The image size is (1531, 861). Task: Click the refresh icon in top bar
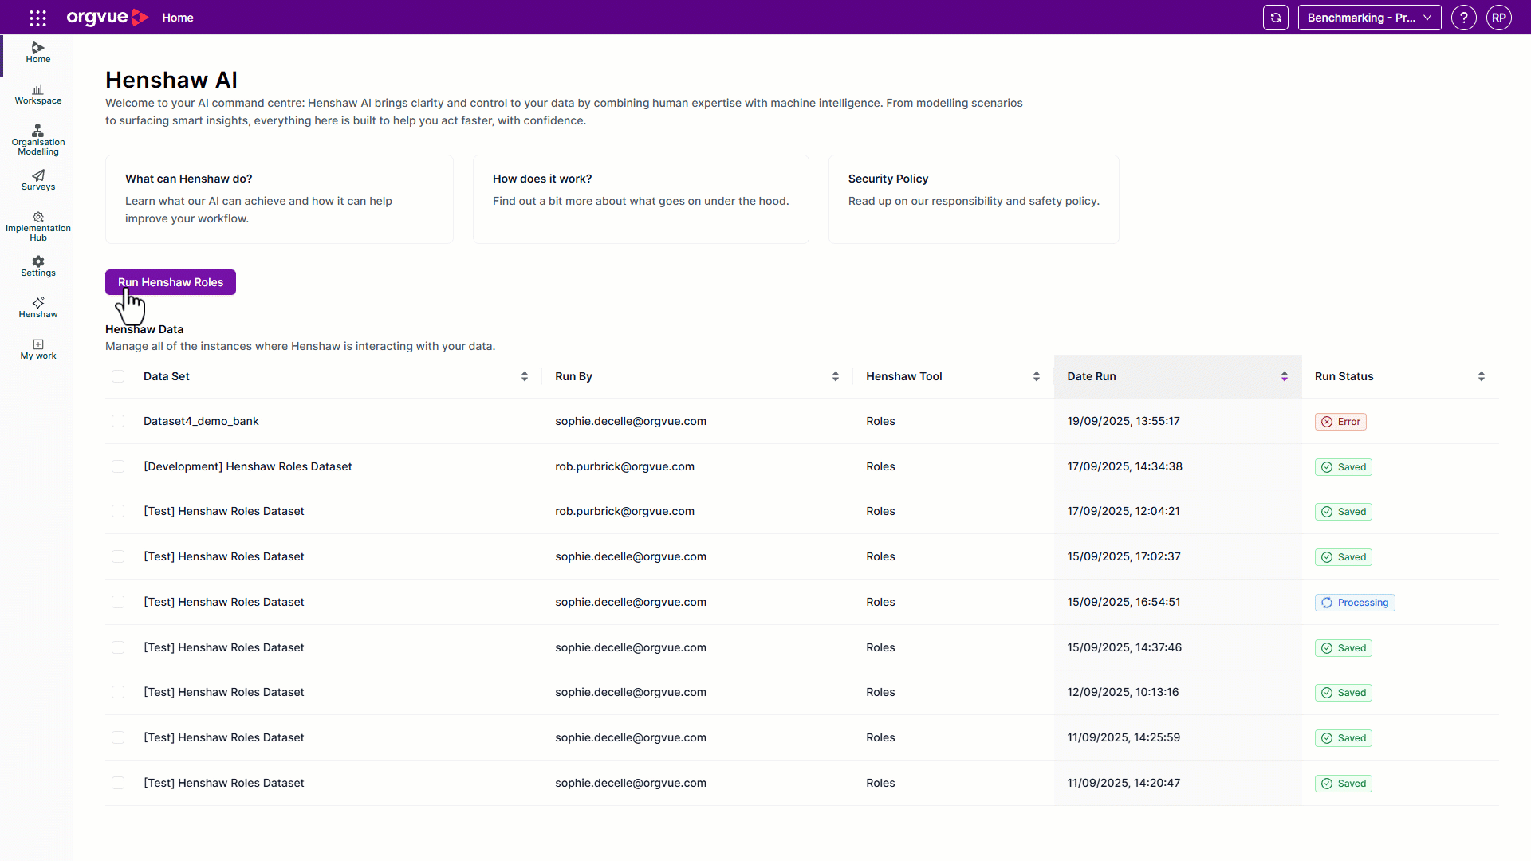(x=1276, y=18)
